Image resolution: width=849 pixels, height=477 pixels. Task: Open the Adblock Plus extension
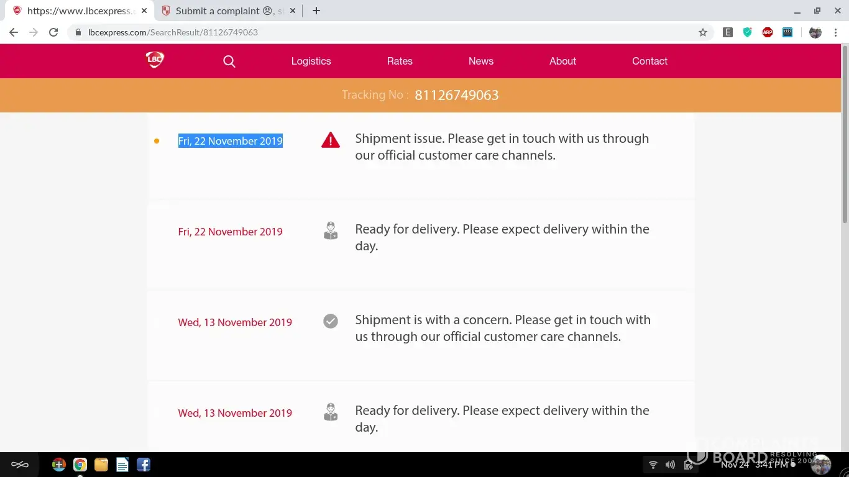pos(768,32)
